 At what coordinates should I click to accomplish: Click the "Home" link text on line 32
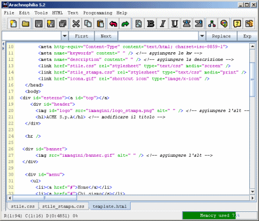83,187
